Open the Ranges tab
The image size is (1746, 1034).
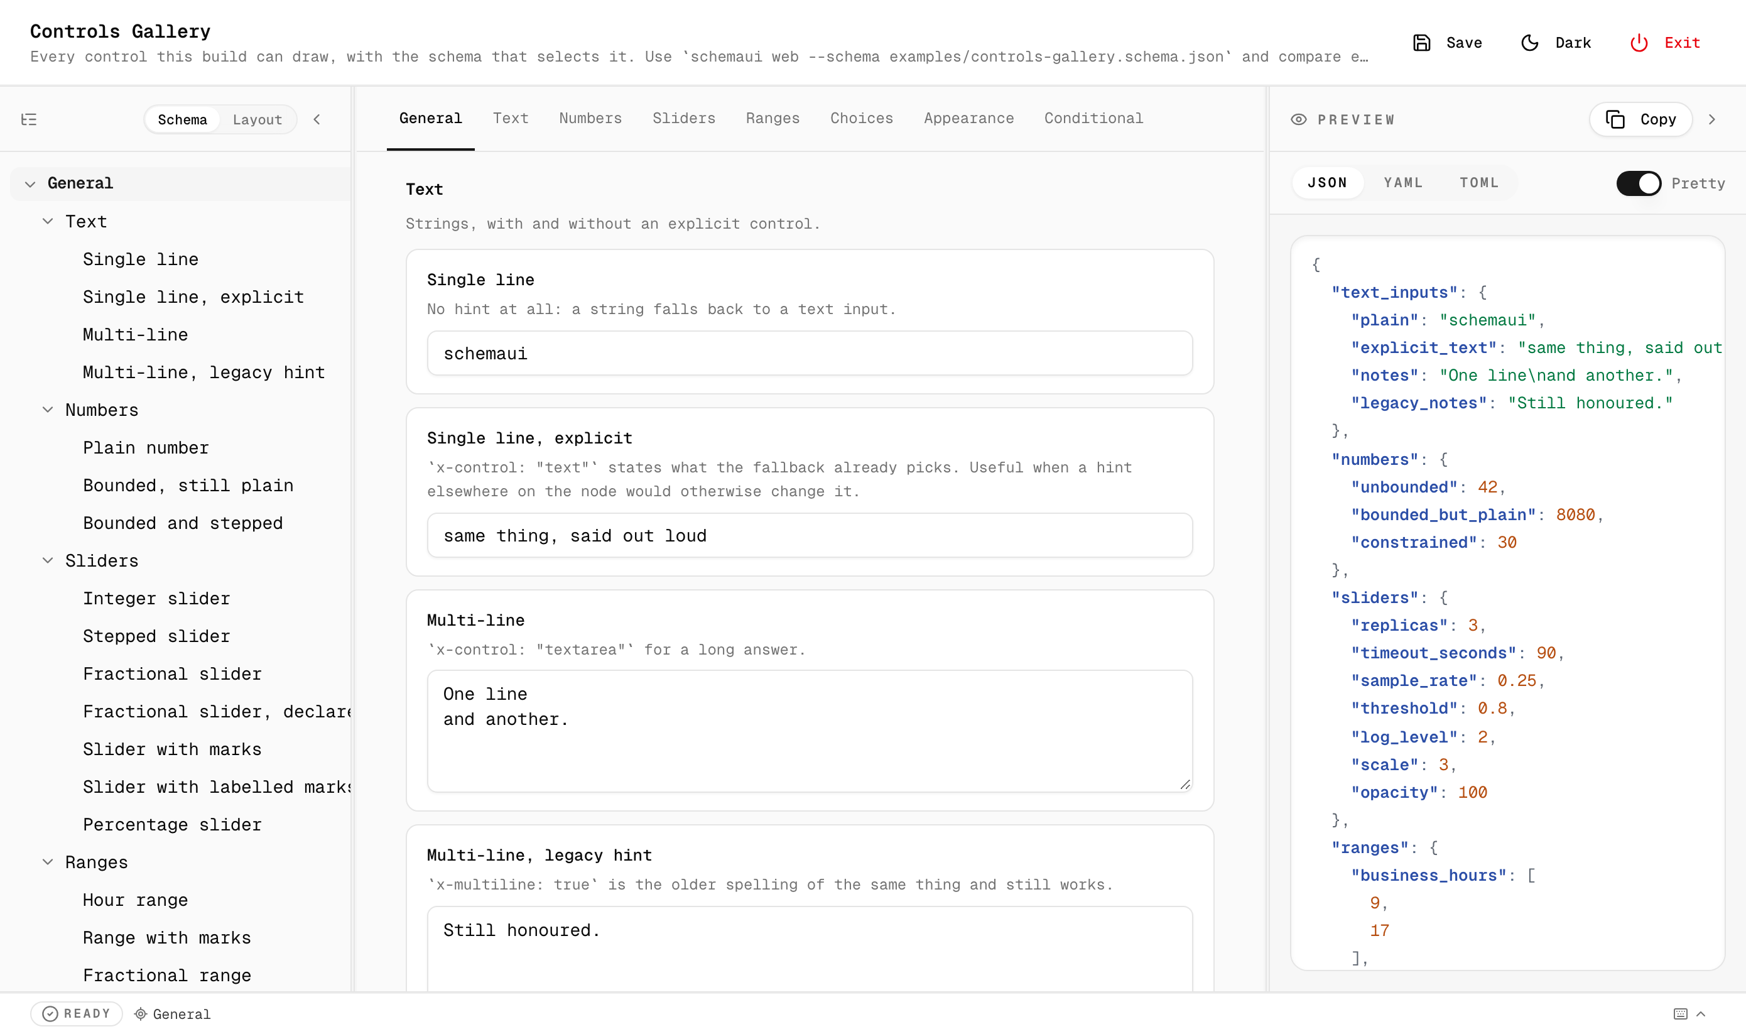tap(773, 119)
